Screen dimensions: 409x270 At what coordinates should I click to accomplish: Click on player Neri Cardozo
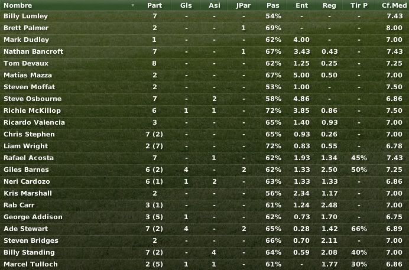click(x=27, y=181)
